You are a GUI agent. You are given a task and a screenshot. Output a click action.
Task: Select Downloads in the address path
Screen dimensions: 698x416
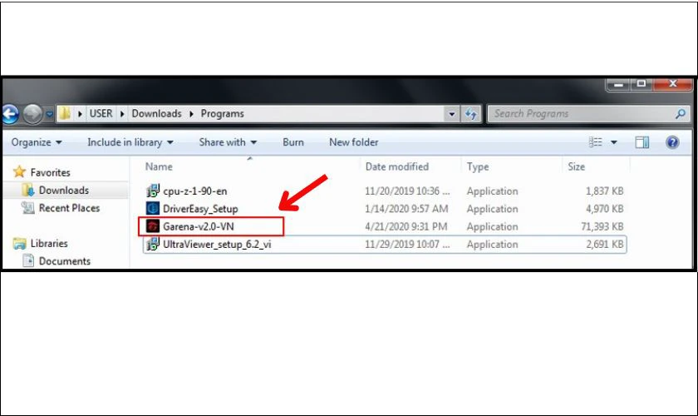click(x=157, y=114)
